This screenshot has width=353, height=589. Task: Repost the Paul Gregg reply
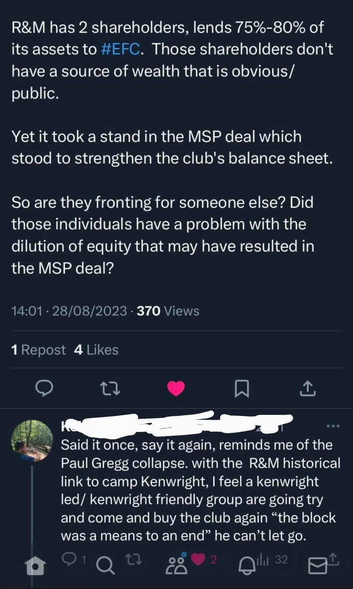click(134, 560)
